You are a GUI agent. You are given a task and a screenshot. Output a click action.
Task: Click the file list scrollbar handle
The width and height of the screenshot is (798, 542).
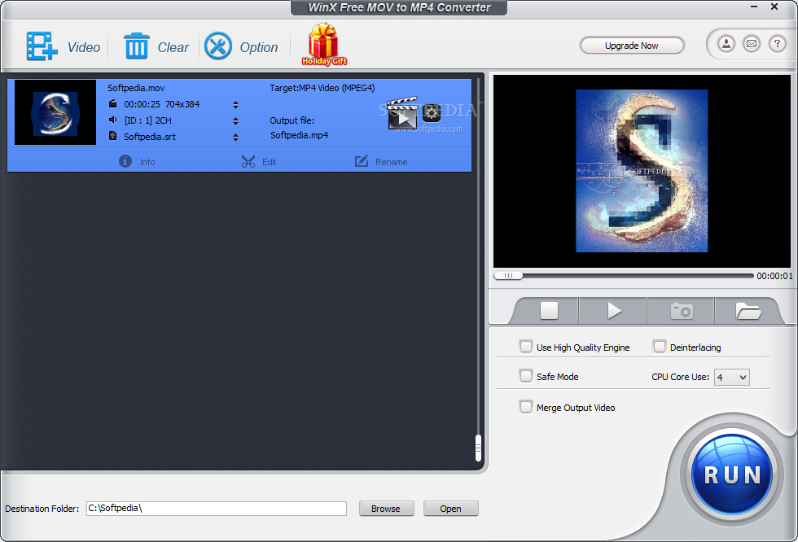coord(478,448)
